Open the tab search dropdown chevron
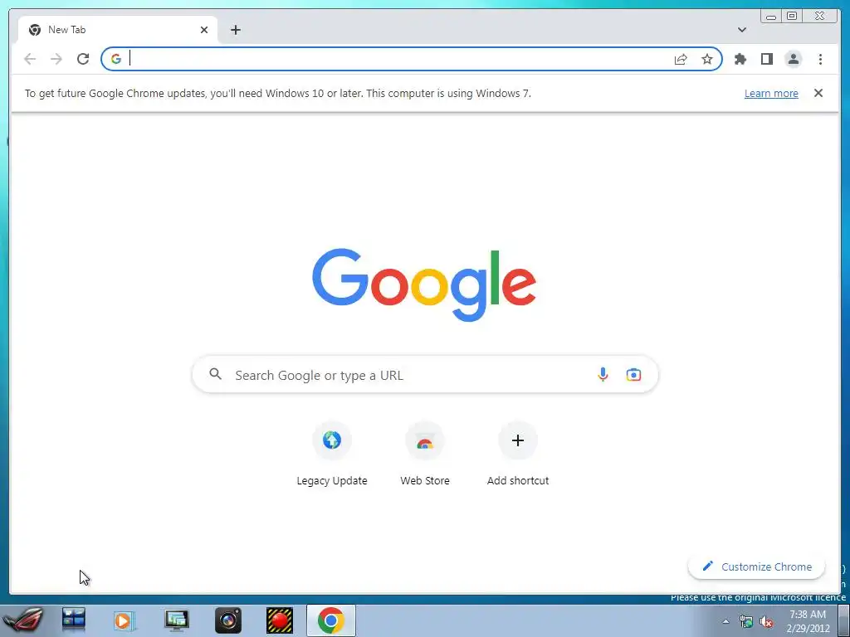This screenshot has width=850, height=637. 741,30
